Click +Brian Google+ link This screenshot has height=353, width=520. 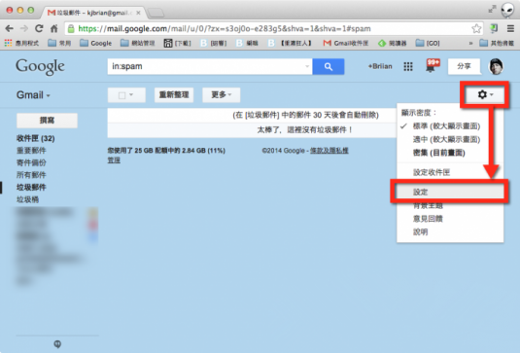click(x=380, y=66)
